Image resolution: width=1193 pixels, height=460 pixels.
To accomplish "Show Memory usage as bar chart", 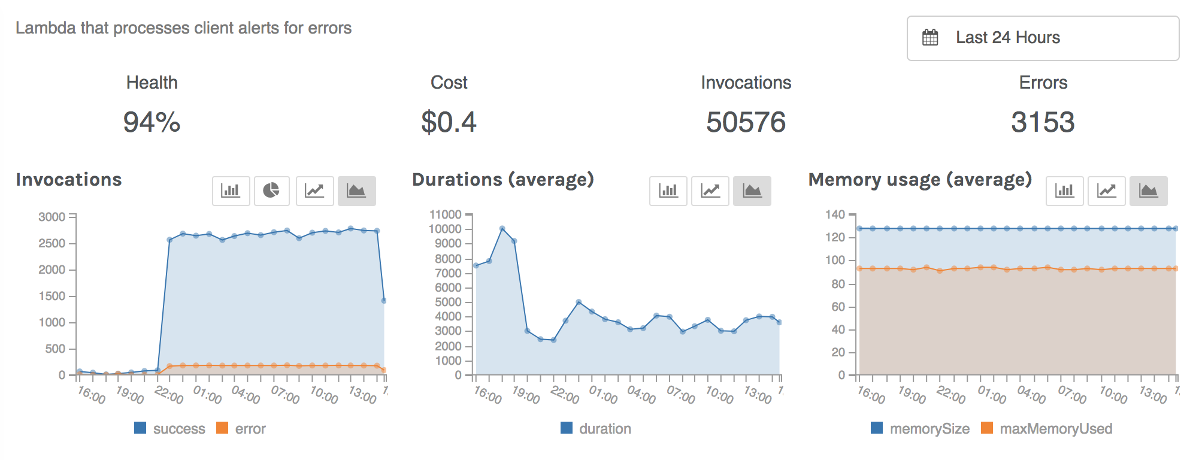I will [1064, 191].
